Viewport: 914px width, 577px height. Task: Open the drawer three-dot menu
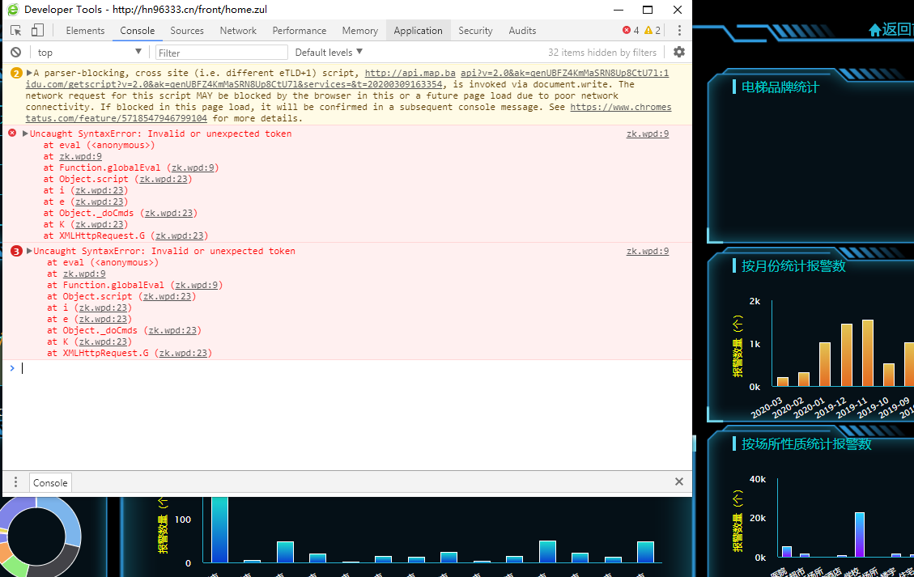15,482
